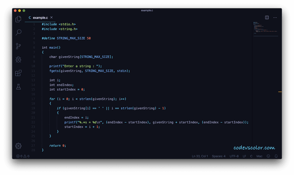The width and height of the screenshot is (294, 175).
Task: Open the notifications bell icon
Action: (276, 156)
